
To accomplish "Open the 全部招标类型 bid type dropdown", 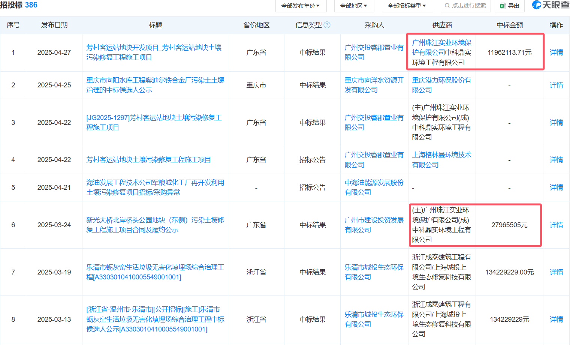I will click(407, 6).
